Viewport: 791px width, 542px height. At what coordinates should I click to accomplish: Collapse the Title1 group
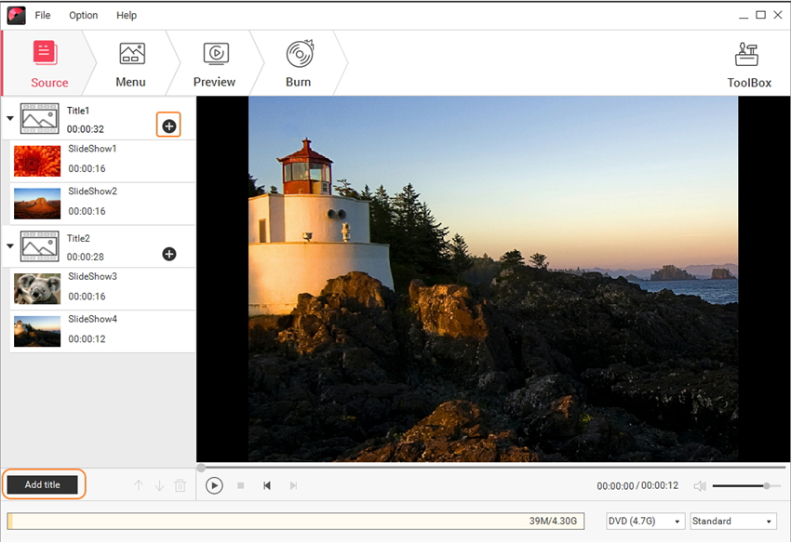pyautogui.click(x=10, y=118)
